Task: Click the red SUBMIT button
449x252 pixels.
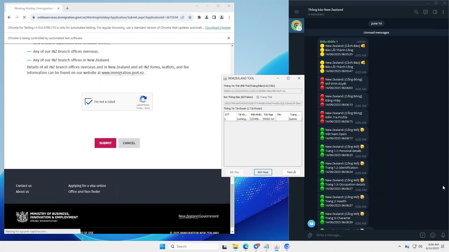Action: click(x=105, y=143)
